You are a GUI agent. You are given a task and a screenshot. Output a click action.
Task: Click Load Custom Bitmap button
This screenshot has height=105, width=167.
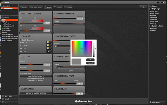(36, 76)
